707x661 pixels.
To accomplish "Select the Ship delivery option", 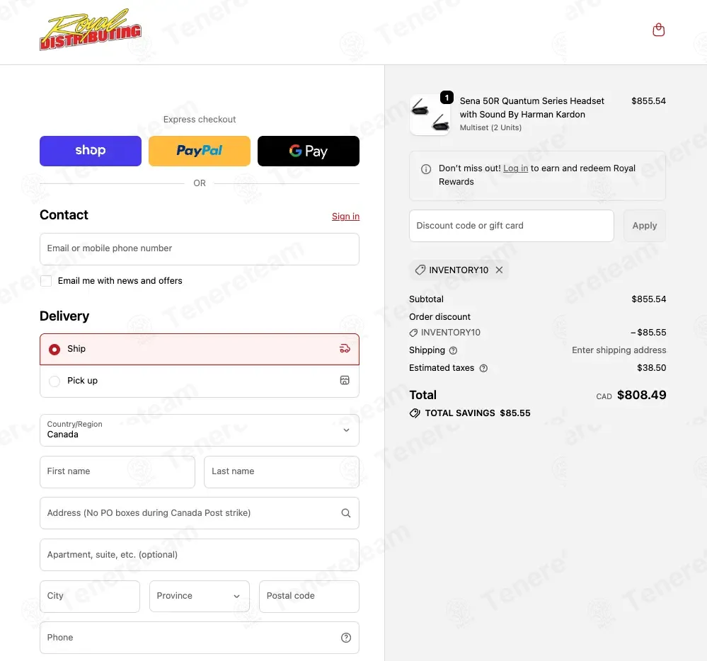I will 54,350.
